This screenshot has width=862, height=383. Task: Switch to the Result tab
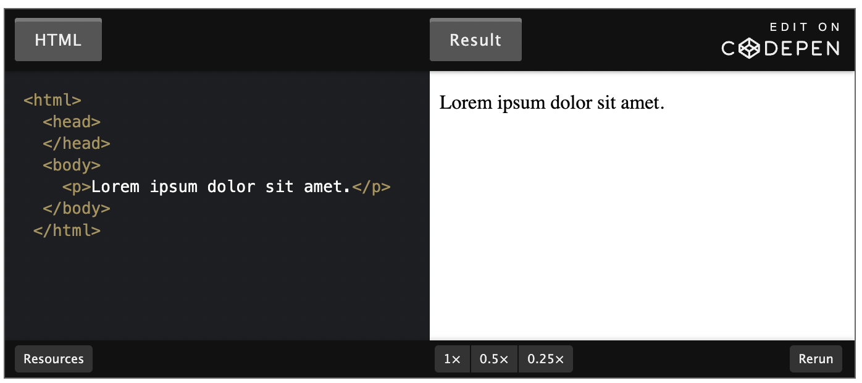[x=475, y=40]
